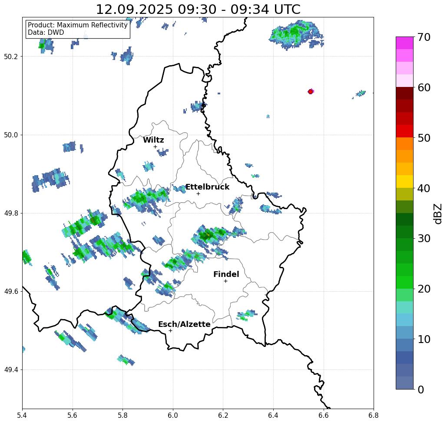Click the red high-reflectivity dot east of Luxembourg

click(311, 92)
